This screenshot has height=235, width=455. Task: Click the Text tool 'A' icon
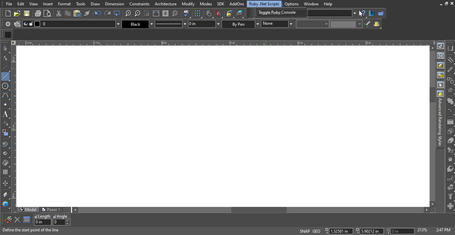(5, 114)
